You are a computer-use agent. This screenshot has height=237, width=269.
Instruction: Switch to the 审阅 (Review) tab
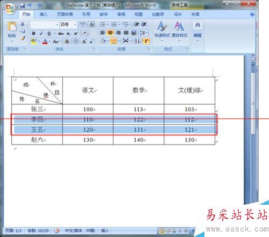[121, 15]
